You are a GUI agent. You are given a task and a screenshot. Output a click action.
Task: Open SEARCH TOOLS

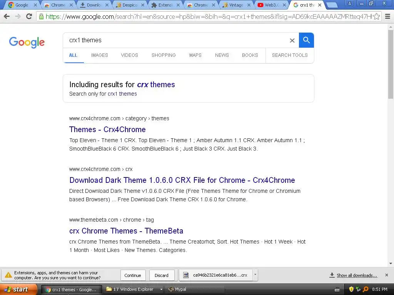290,55
